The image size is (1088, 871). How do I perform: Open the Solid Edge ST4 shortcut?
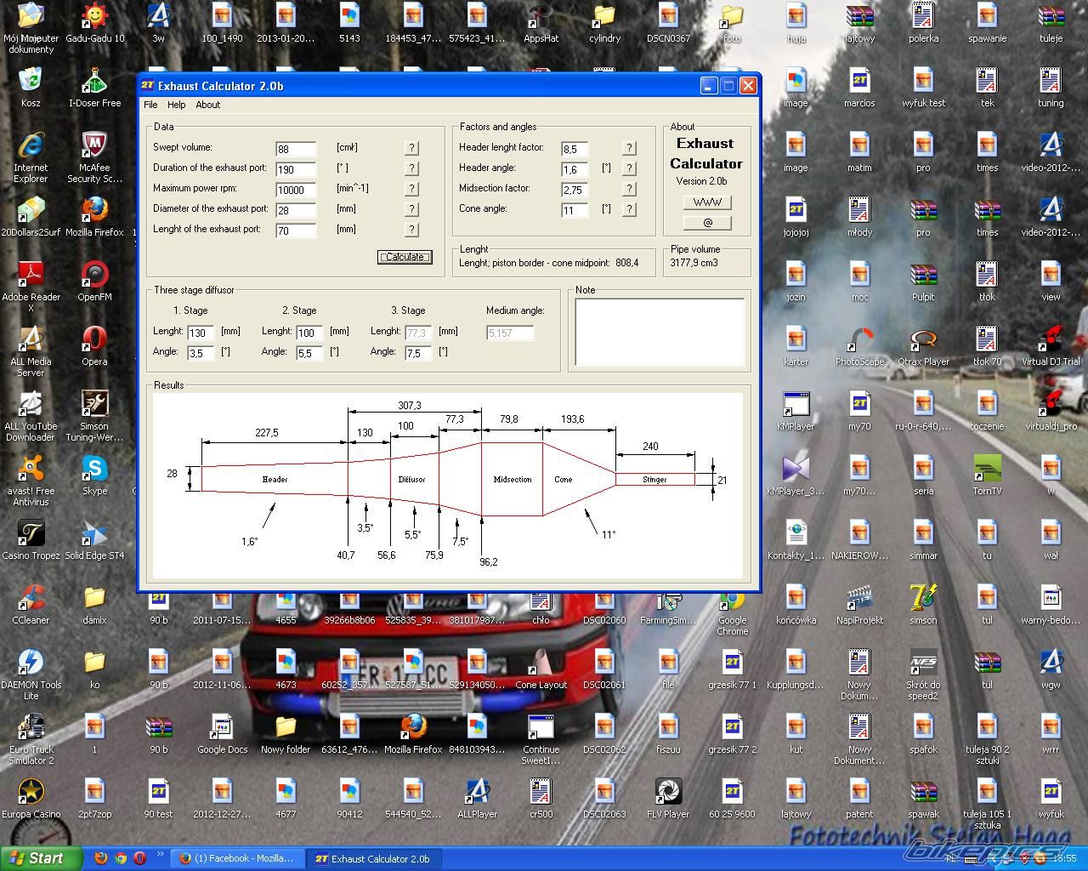[94, 534]
